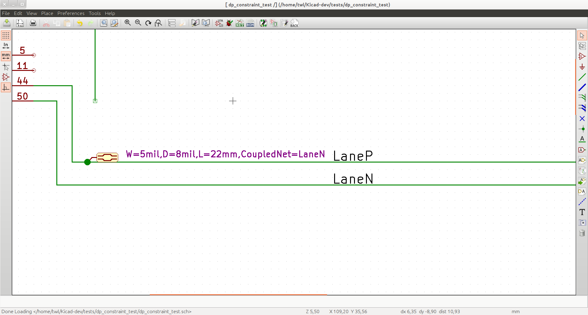Select the hierarchical label tool

(x=582, y=160)
